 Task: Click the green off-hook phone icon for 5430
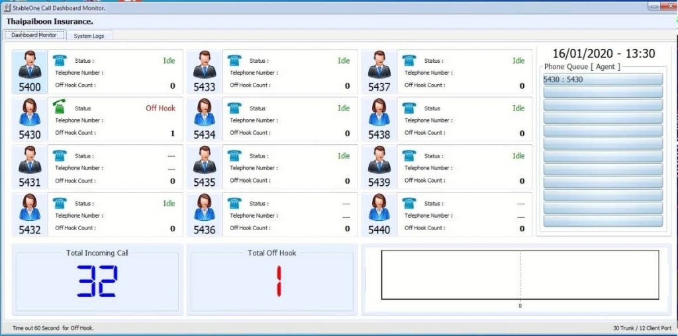(x=60, y=108)
